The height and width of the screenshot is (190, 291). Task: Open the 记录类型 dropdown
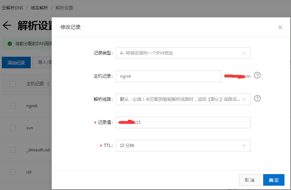click(183, 53)
